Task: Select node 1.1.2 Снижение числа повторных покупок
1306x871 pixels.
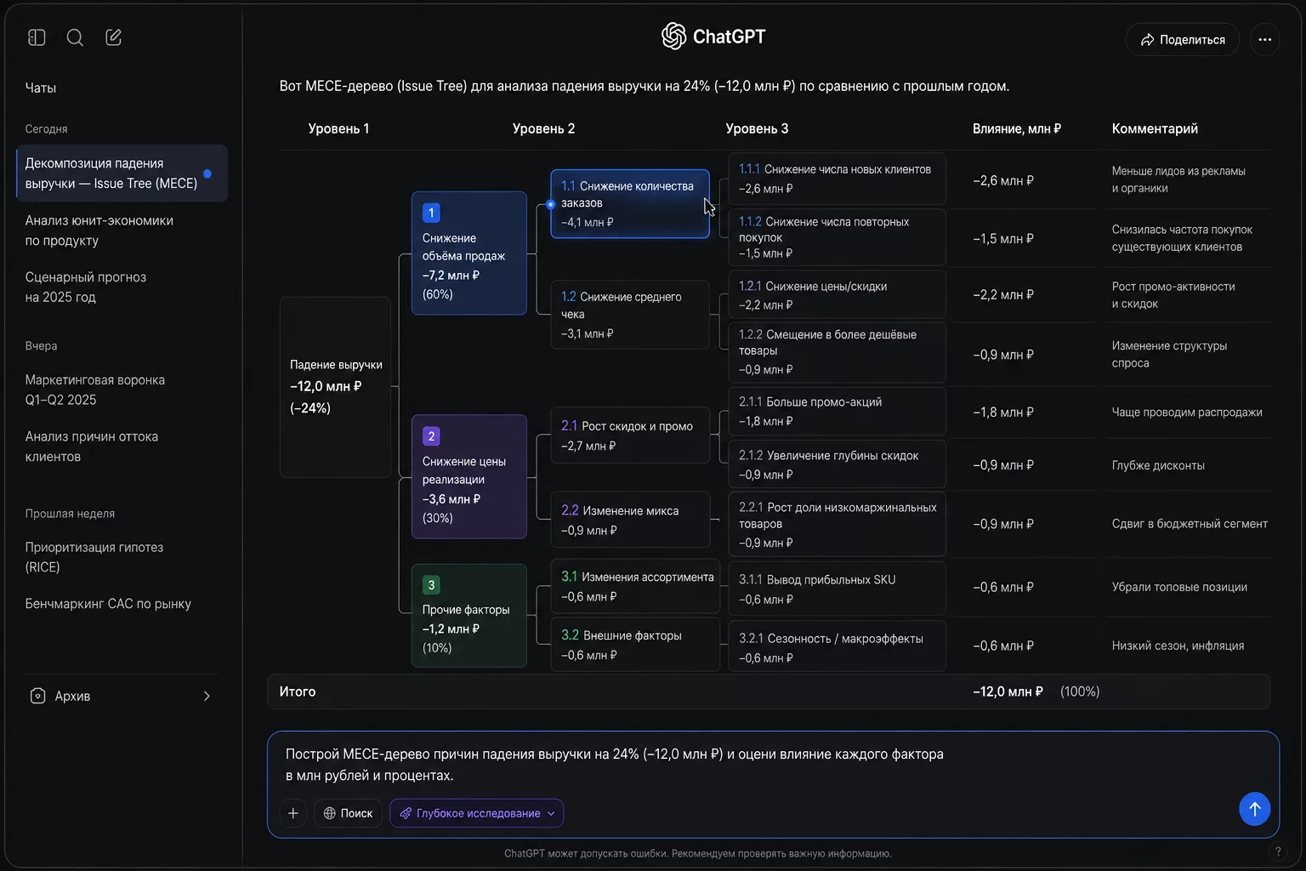Action: [x=837, y=237]
